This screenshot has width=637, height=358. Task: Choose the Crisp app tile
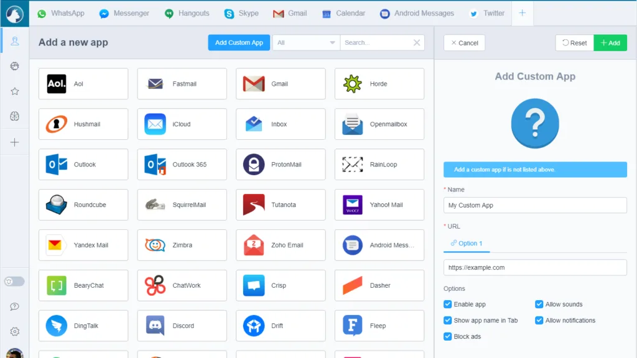tap(281, 285)
